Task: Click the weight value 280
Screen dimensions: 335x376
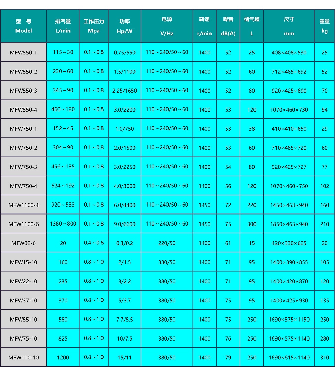Action: click(325, 338)
